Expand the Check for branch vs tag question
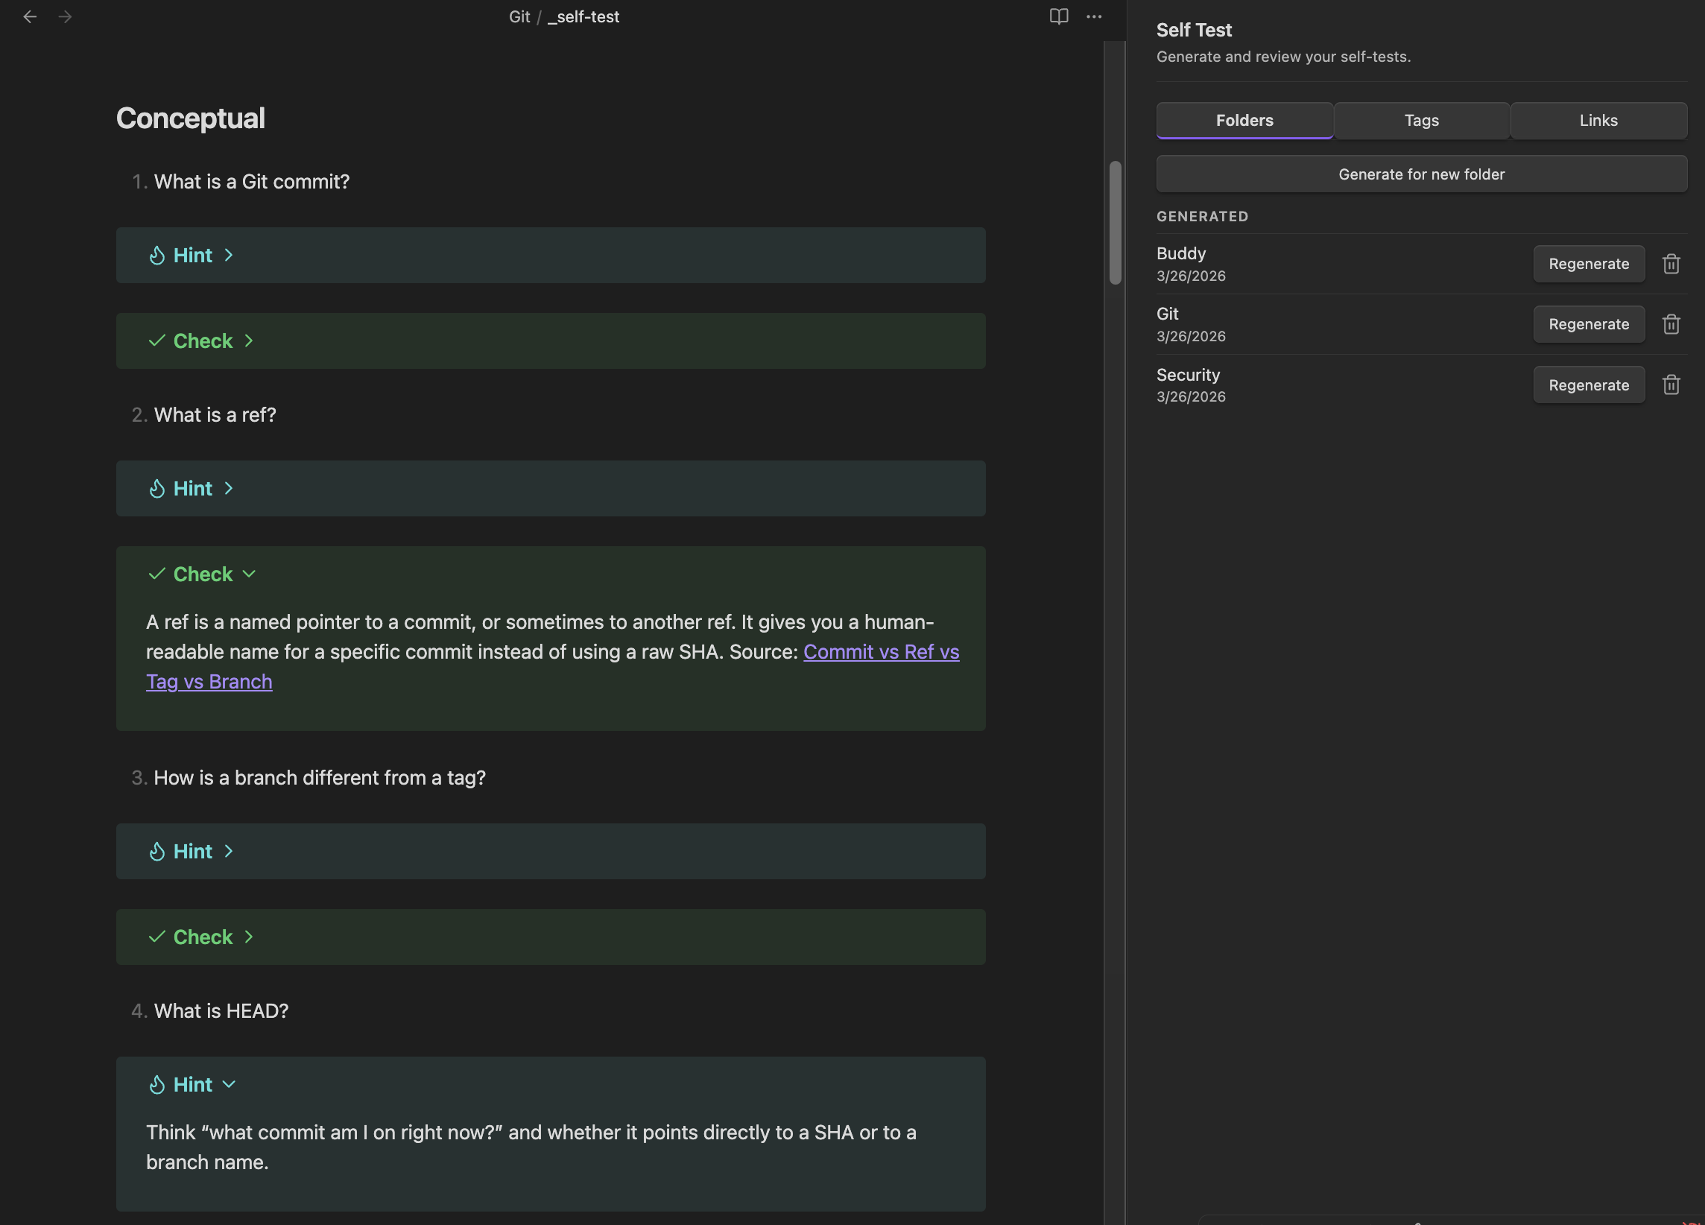 [203, 937]
